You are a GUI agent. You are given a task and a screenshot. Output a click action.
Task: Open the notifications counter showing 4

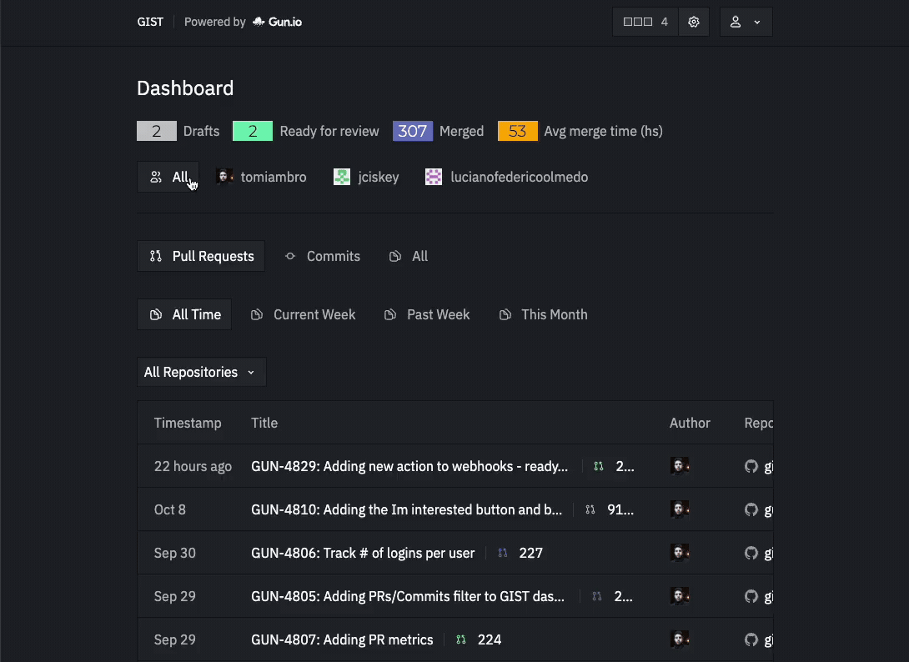tap(645, 23)
